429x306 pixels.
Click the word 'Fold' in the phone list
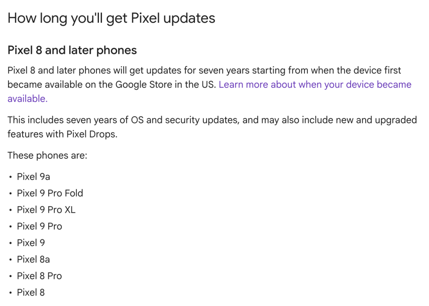coord(74,193)
